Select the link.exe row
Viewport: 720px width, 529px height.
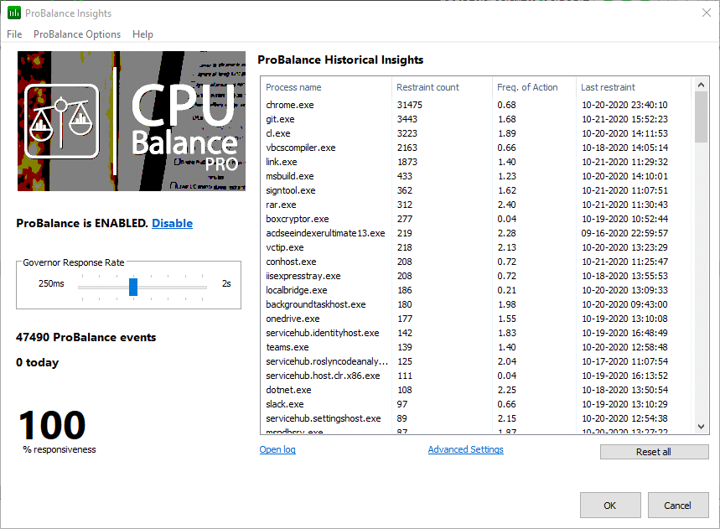[478, 162]
